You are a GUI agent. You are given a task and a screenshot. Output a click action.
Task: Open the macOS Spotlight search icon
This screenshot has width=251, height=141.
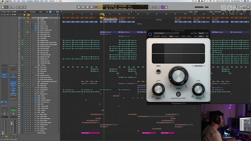242,1
